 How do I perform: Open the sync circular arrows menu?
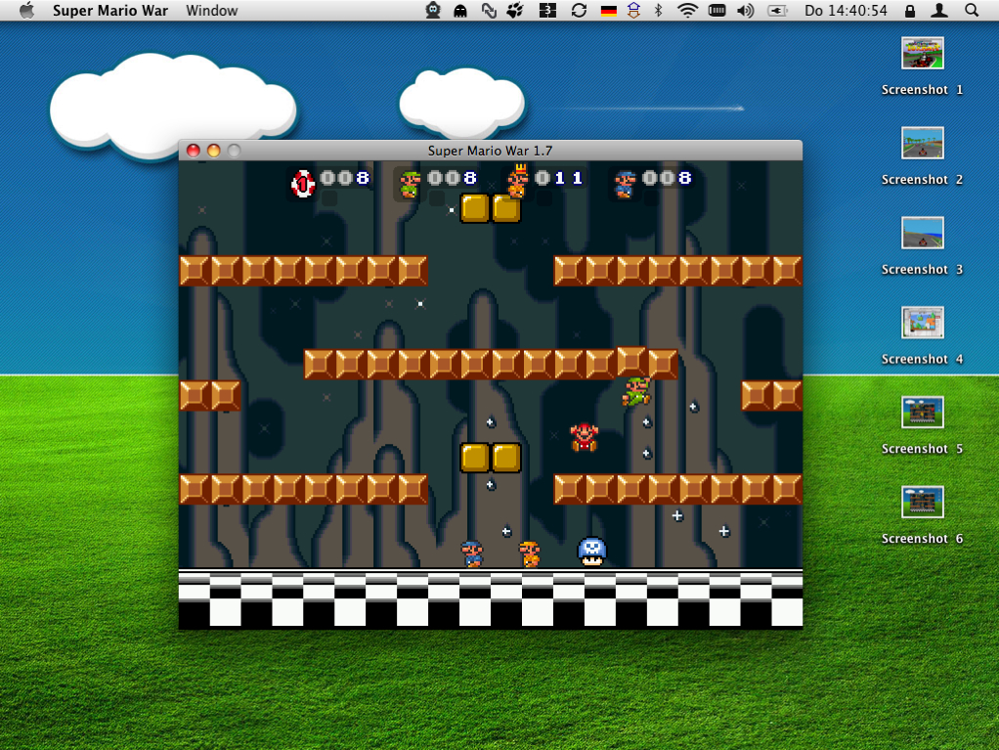579,10
